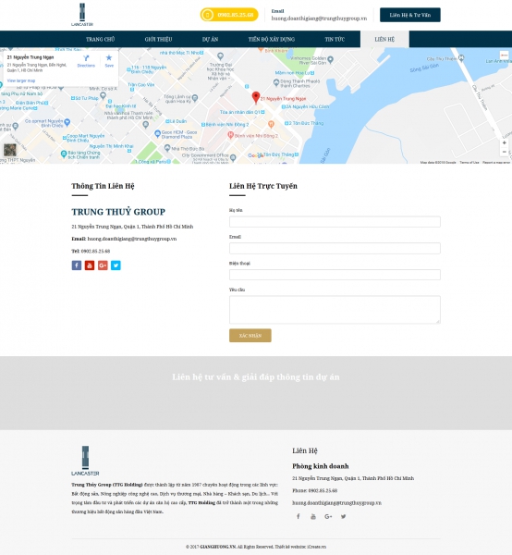The width and height of the screenshot is (512, 555).
Task: Zoom in on the map
Action: pyautogui.click(x=505, y=142)
